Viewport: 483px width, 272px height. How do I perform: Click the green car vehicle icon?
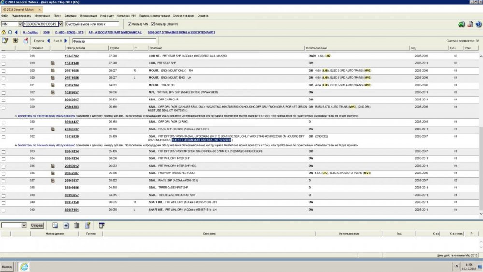click(x=462, y=24)
